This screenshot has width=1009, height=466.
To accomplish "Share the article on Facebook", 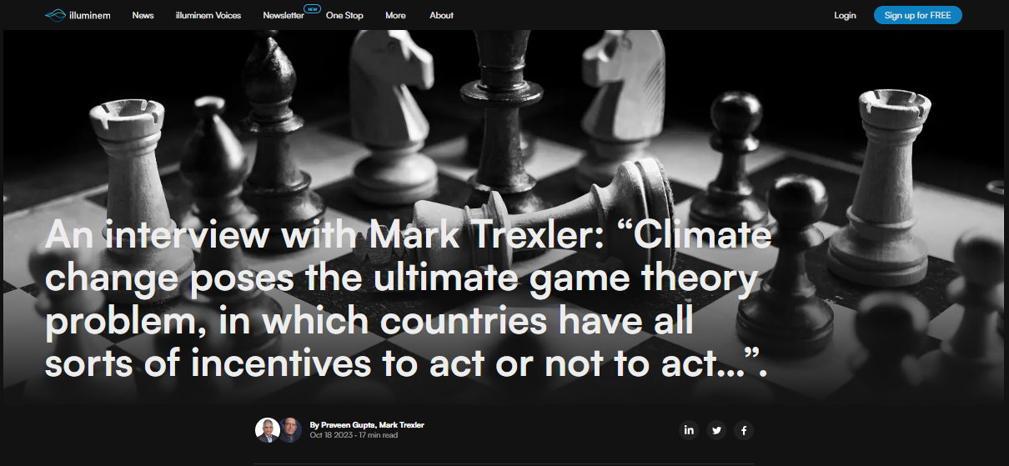I will pos(744,430).
